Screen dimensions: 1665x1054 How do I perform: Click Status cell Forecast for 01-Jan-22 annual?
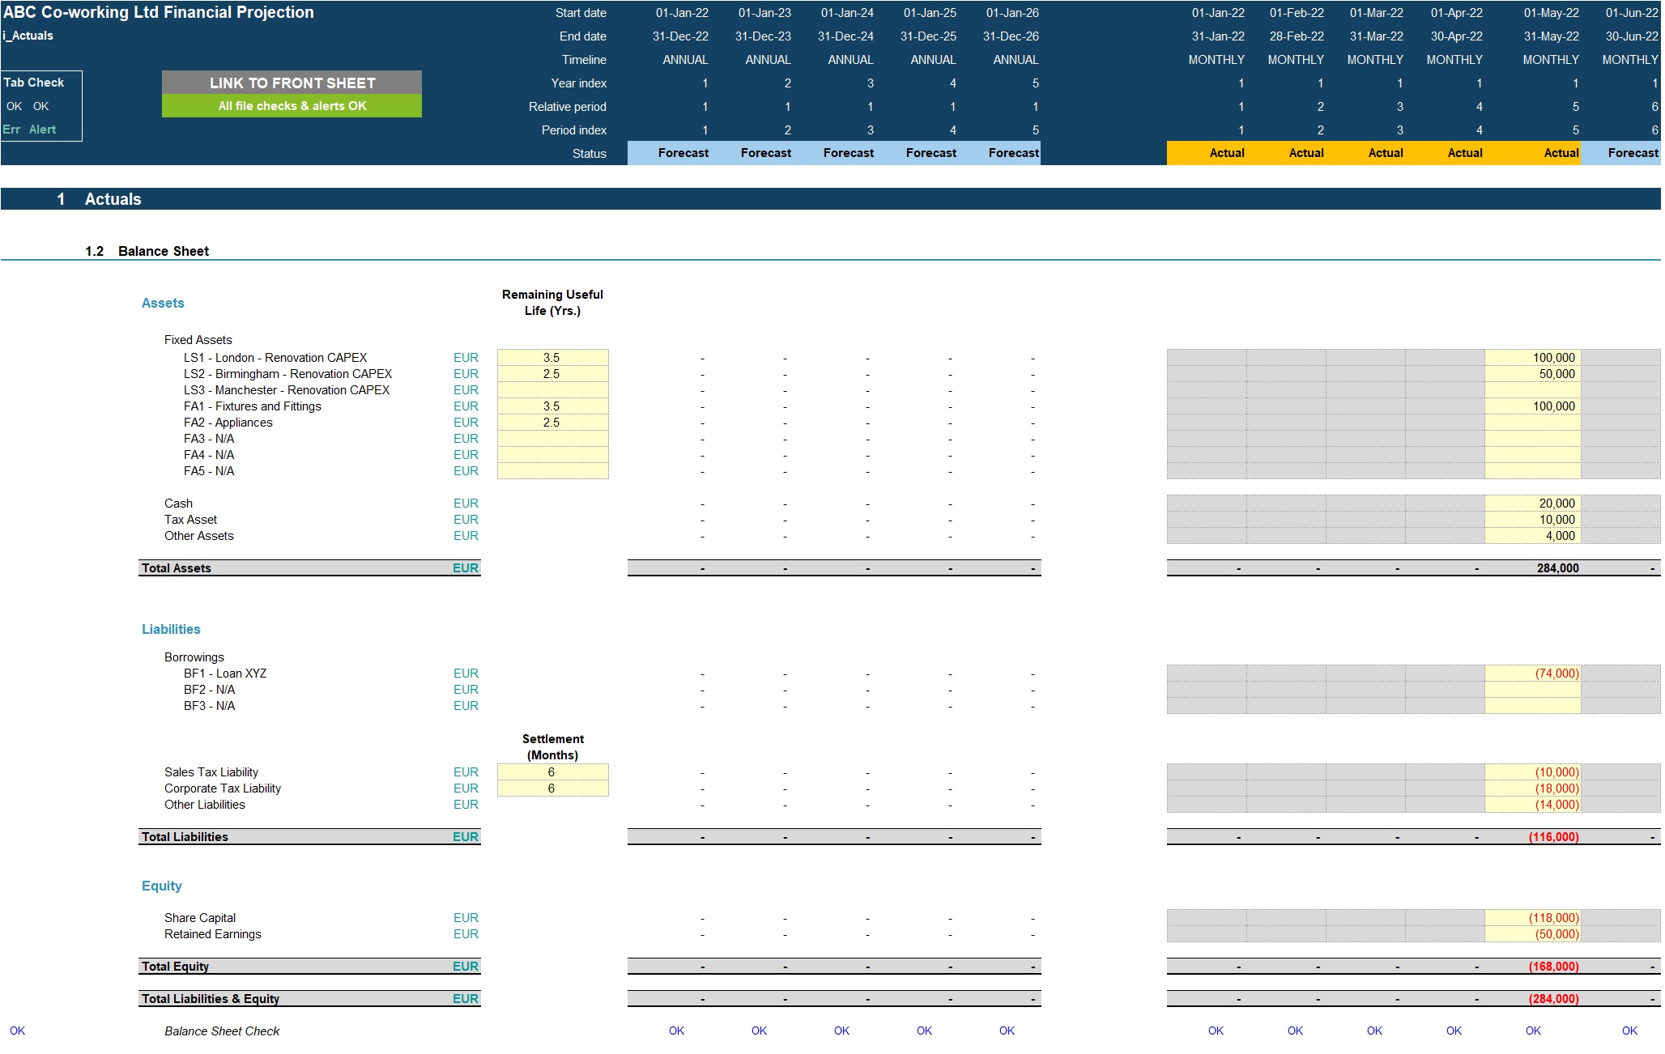point(669,153)
